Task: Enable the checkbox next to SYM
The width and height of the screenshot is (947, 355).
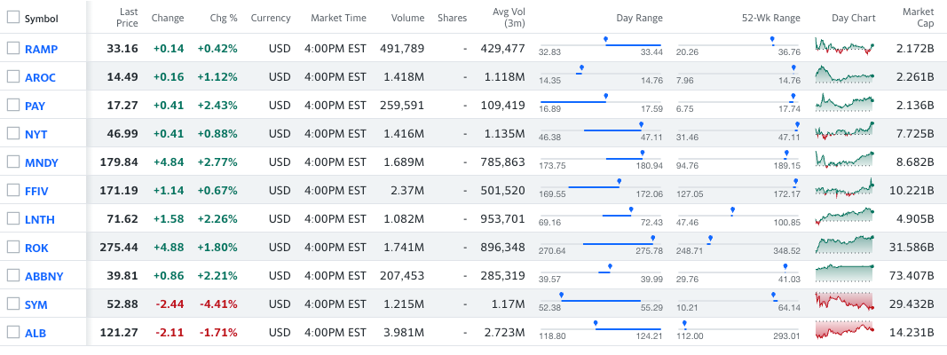Action: (x=12, y=304)
